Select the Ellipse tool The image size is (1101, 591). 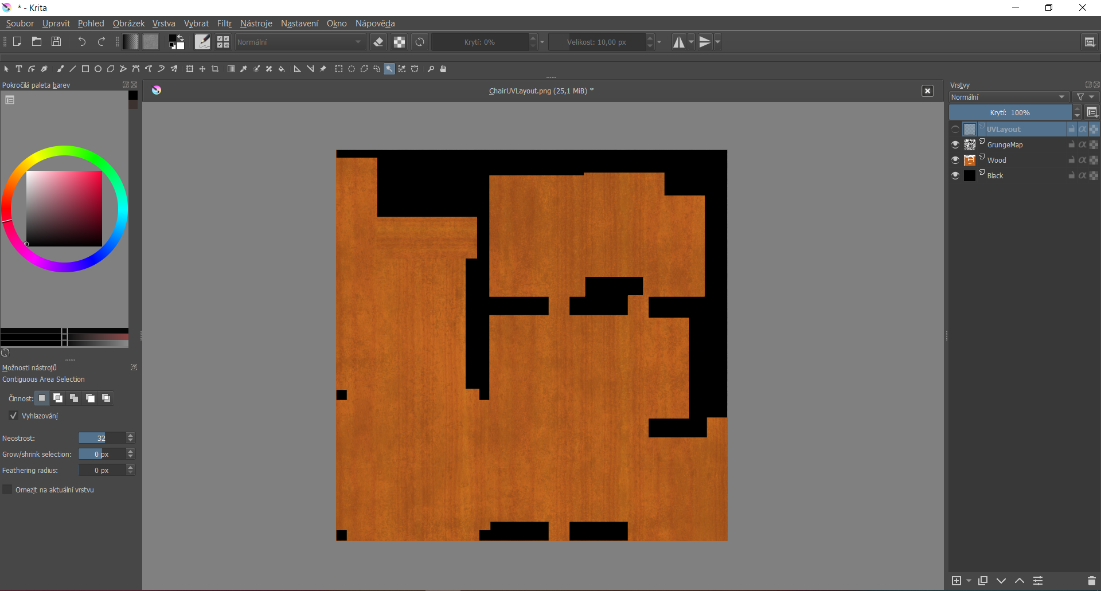(98, 69)
